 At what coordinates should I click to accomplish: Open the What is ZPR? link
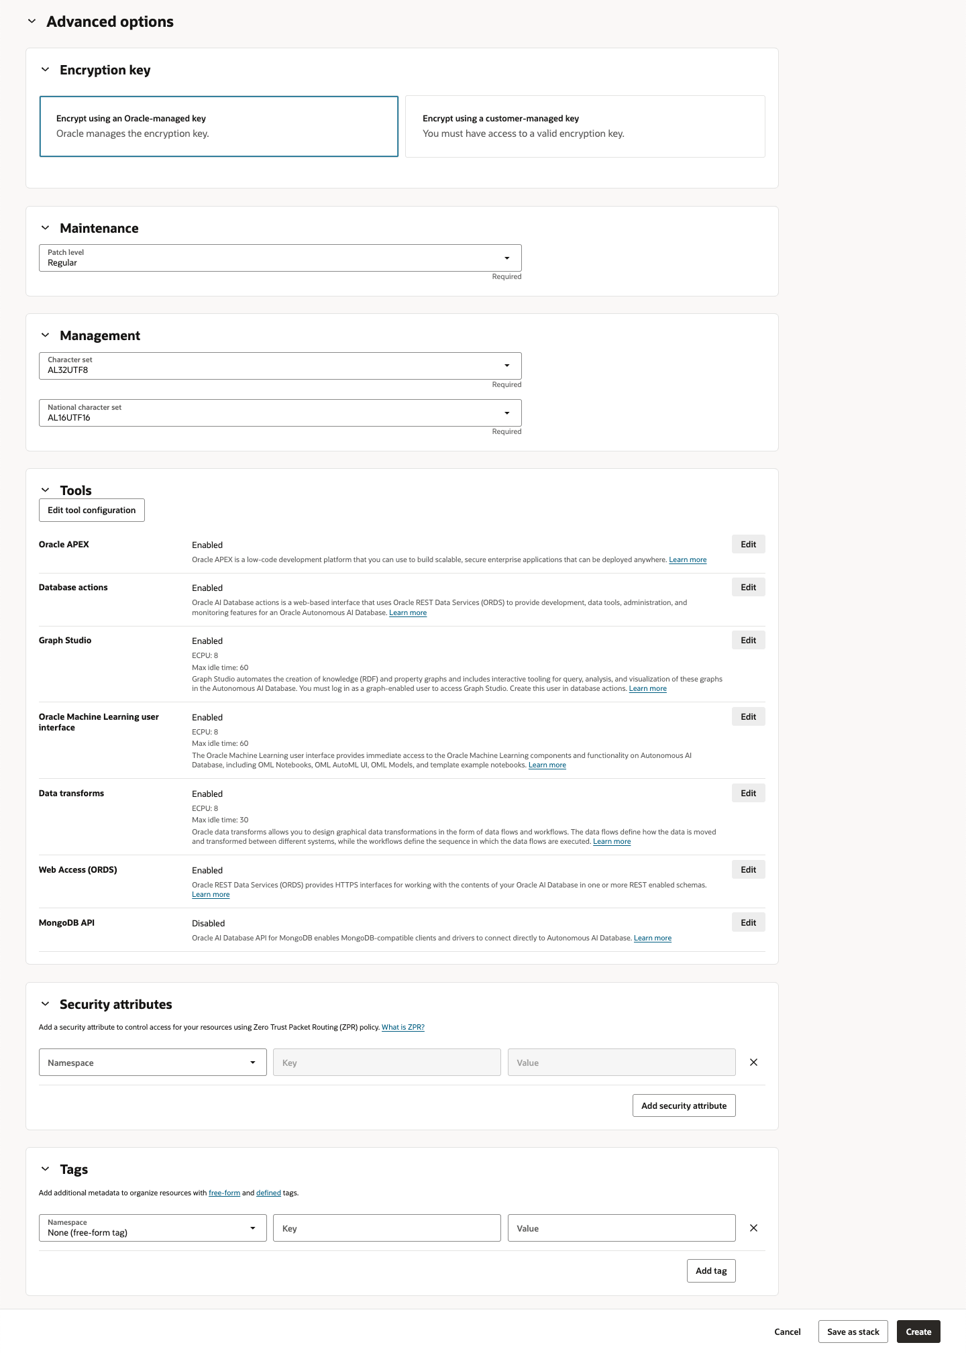click(403, 1028)
